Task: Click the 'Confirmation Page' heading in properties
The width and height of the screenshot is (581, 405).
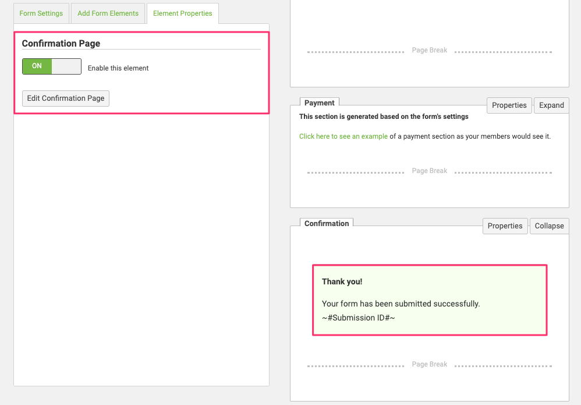Action: [x=61, y=44]
